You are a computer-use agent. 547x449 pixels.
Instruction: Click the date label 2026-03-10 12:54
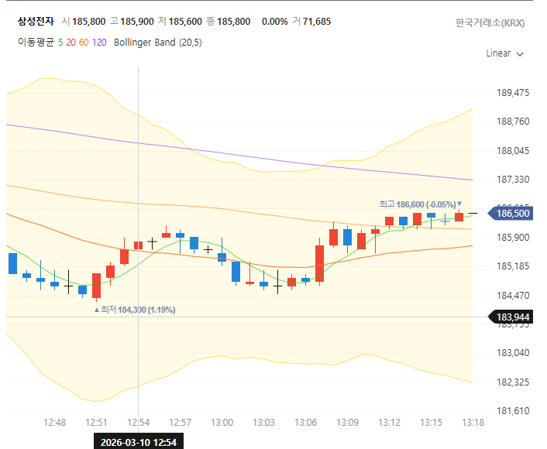click(139, 442)
